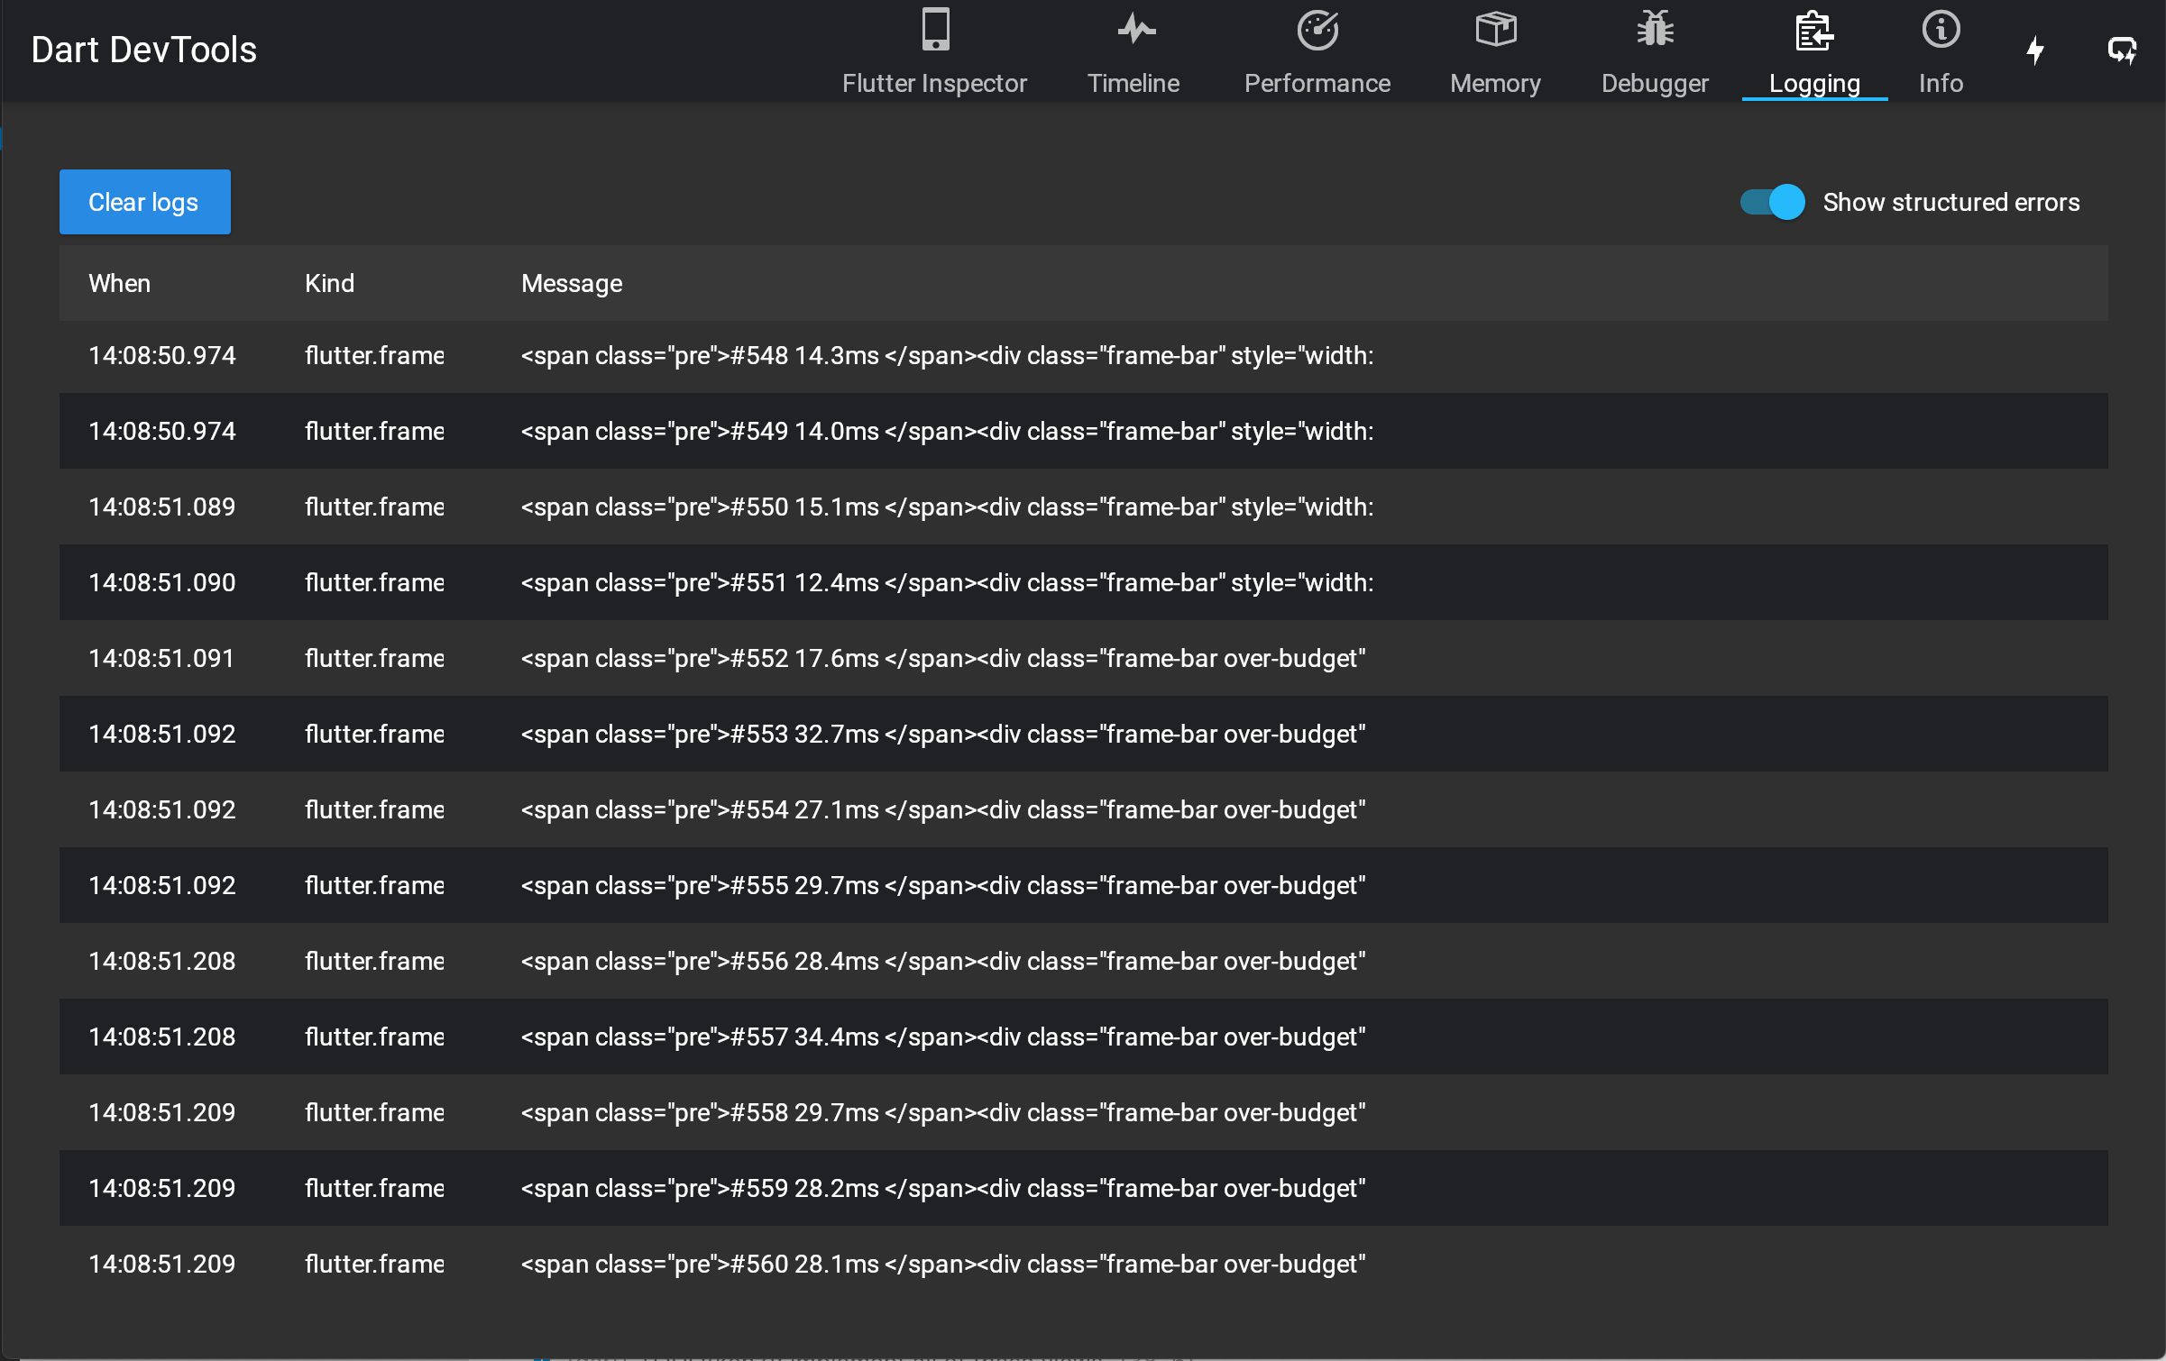Image resolution: width=2166 pixels, height=1361 pixels.
Task: Select the Timeline tab label
Action: pyautogui.click(x=1133, y=83)
